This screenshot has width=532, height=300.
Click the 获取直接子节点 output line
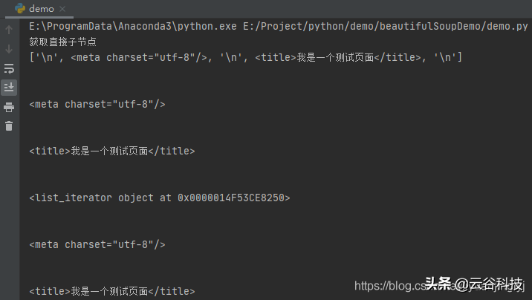[x=62, y=42]
